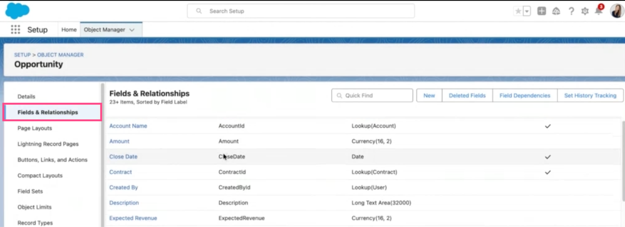Expand the Object Manager tab chevron

(x=132, y=30)
